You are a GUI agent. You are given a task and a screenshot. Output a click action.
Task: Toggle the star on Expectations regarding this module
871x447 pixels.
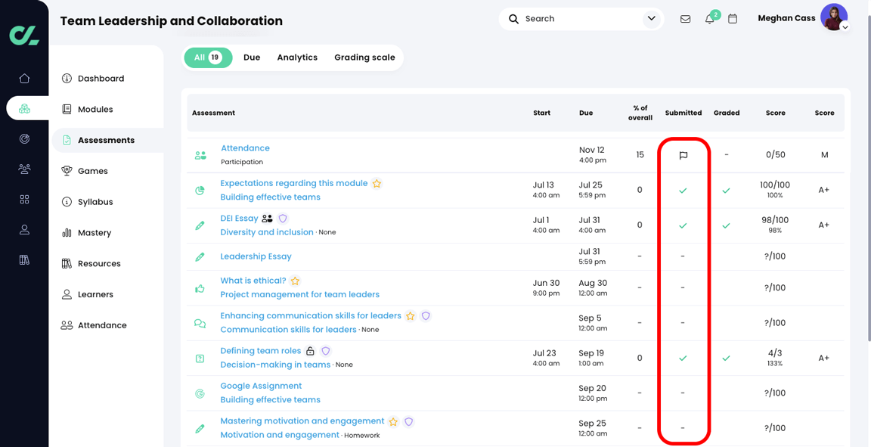coord(377,183)
